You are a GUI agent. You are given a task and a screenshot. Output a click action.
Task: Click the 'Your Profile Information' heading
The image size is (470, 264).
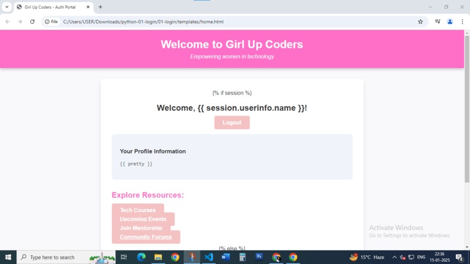[x=153, y=152]
